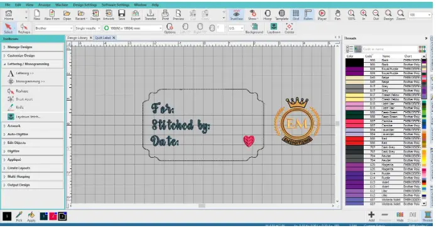Click the Hide unused colors icon

point(400,216)
